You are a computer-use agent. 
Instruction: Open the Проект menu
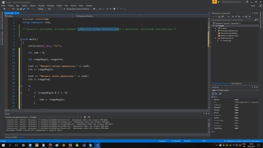coord(25,5)
